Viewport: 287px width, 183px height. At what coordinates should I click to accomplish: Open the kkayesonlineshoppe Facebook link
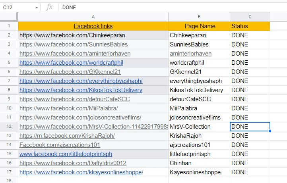pos(81,172)
